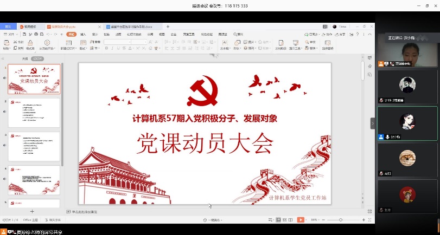
Task: Click the Bold B icon
Action: 106,48
